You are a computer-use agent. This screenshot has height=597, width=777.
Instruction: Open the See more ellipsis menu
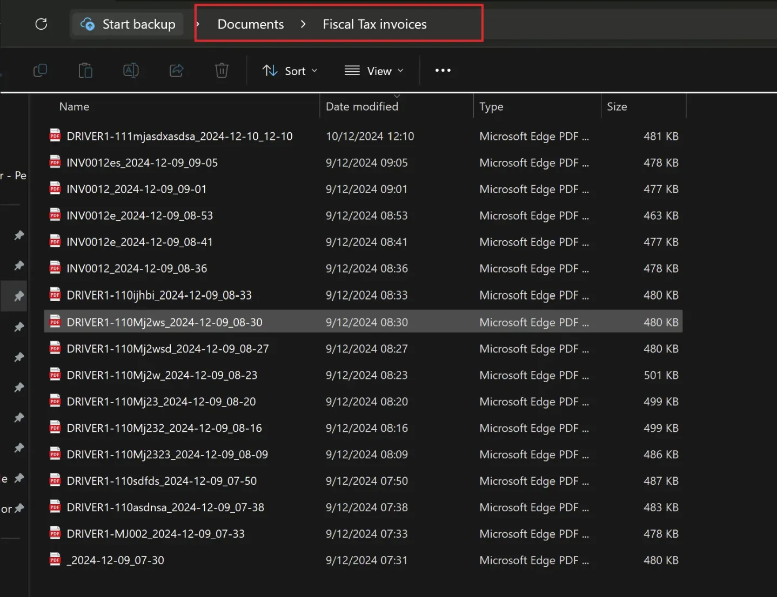[x=443, y=71]
